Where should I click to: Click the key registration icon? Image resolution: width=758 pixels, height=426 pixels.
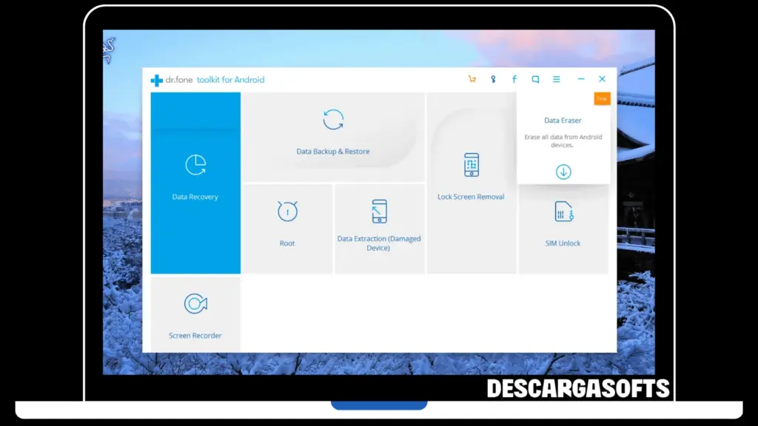(x=493, y=79)
